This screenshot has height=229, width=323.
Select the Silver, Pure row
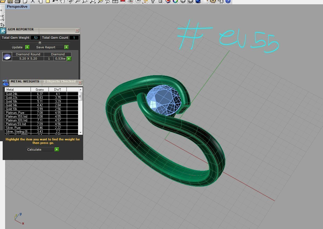(41, 128)
